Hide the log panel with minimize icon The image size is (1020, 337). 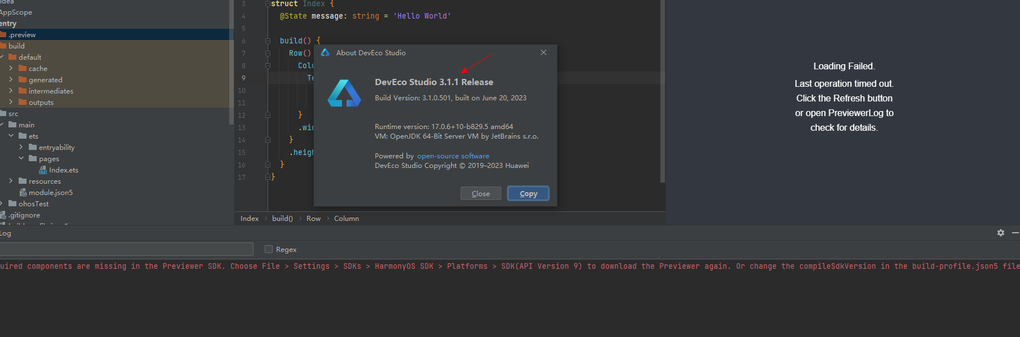click(x=1015, y=233)
